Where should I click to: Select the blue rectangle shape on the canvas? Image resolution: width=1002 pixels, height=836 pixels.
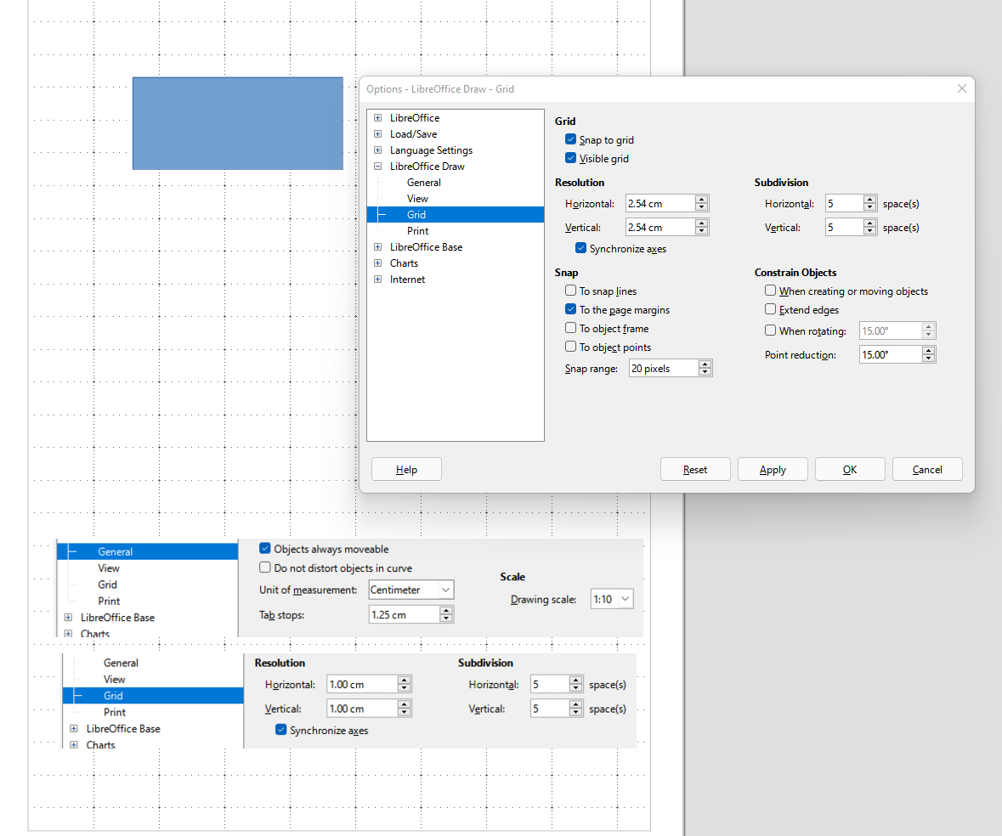click(x=238, y=123)
